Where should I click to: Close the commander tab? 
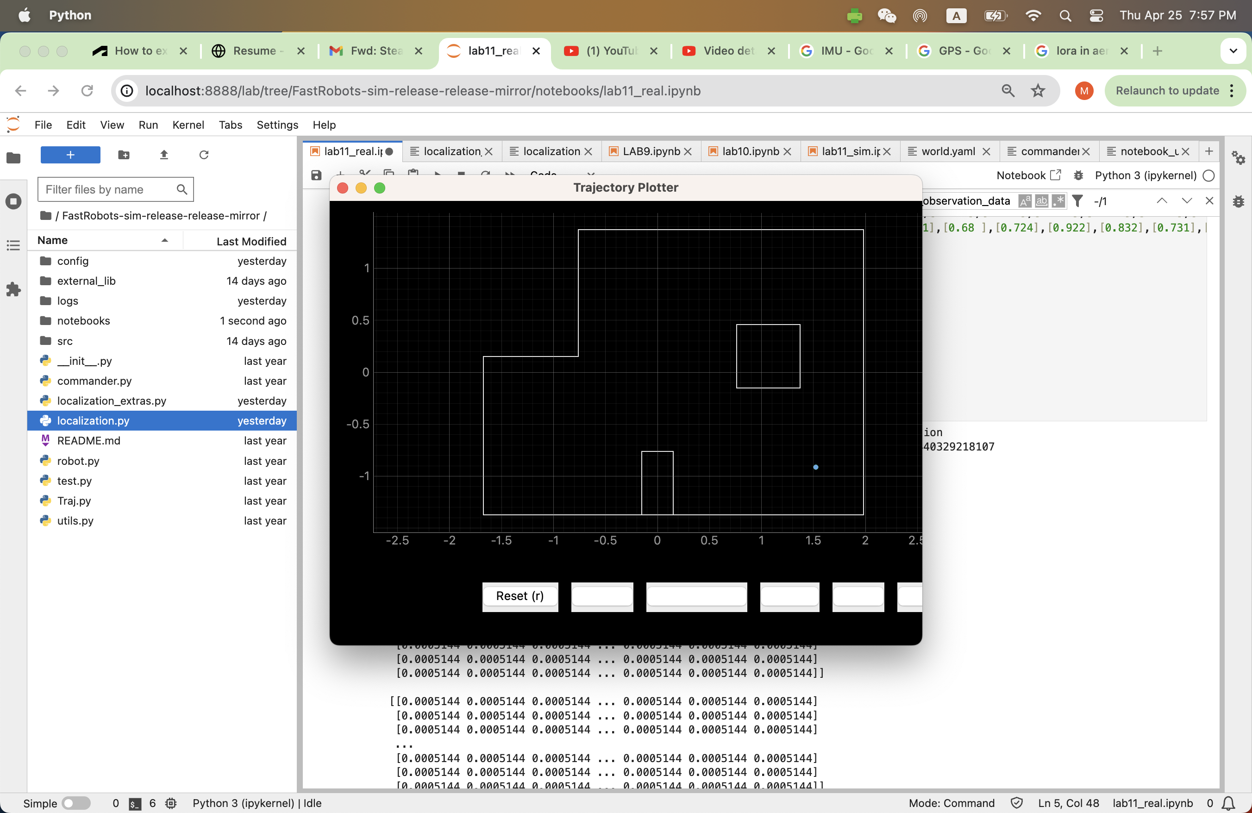1086,151
